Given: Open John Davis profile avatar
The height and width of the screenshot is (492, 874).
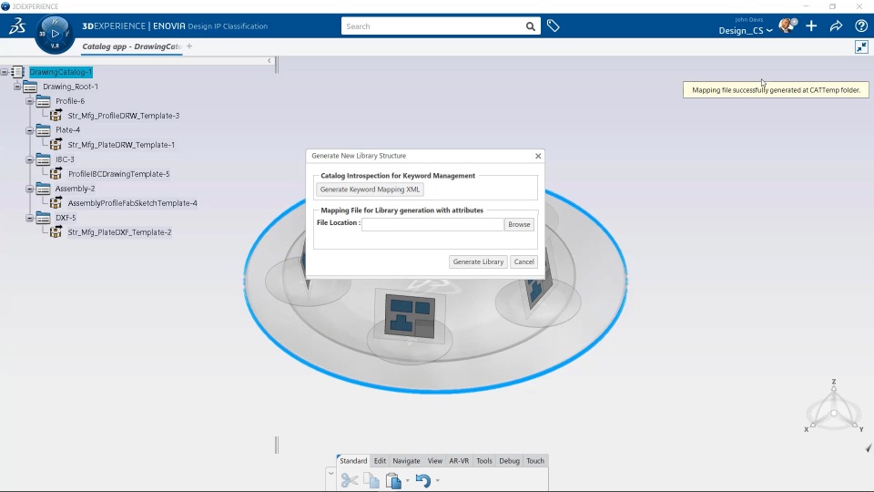Looking at the screenshot, I should pos(788,26).
